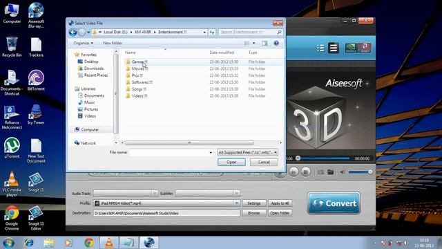Click the Back navigation arrow in dialog

coord(73,33)
